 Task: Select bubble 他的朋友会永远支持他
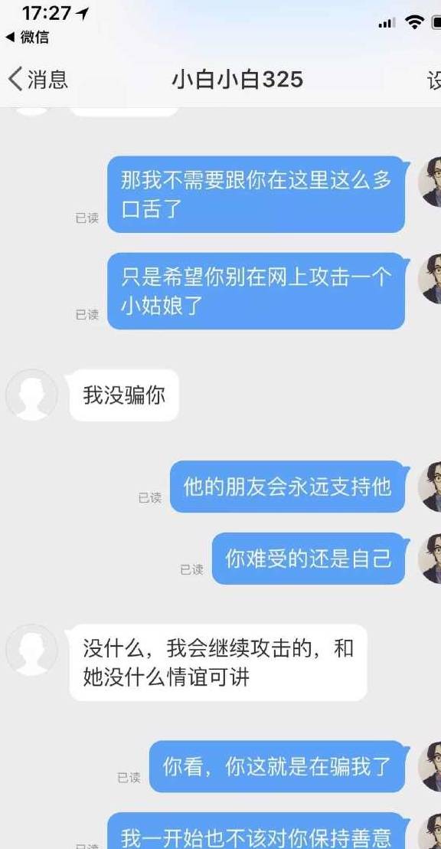tap(288, 487)
